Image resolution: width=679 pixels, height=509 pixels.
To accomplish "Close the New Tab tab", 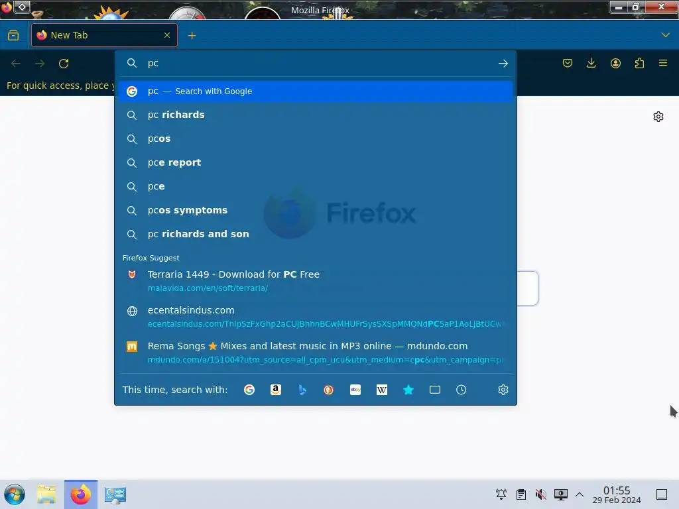I will tap(166, 35).
